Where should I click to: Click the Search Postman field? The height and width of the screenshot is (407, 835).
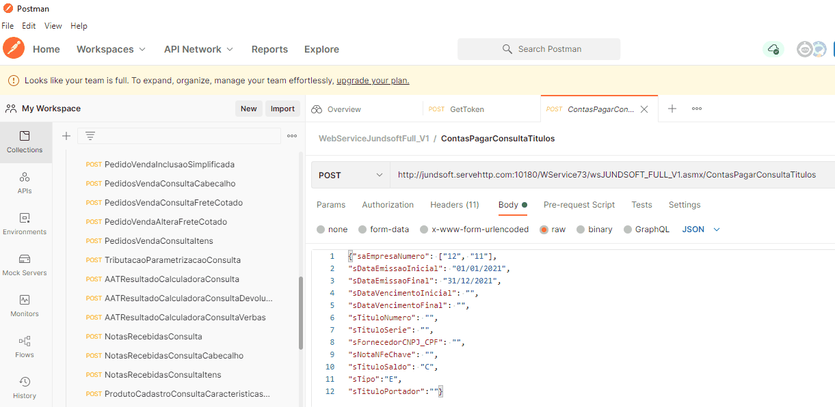[x=539, y=49]
